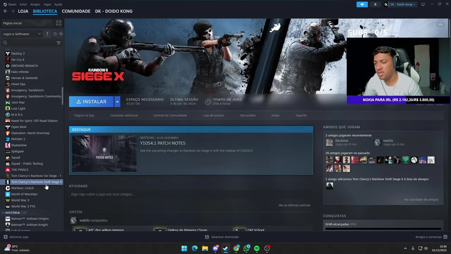Viewport: 451px width, 254px height.
Task: Open the library grid view icon
Action: tap(58, 23)
